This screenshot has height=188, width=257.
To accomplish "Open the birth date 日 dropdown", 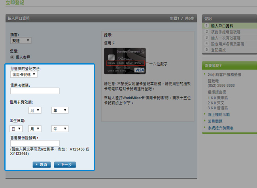I will pyautogui.click(x=16, y=129).
